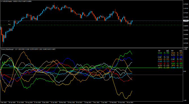Click the 0.71870 level on price scale
Viewport: 189px width, 104px height.
click(186, 17)
